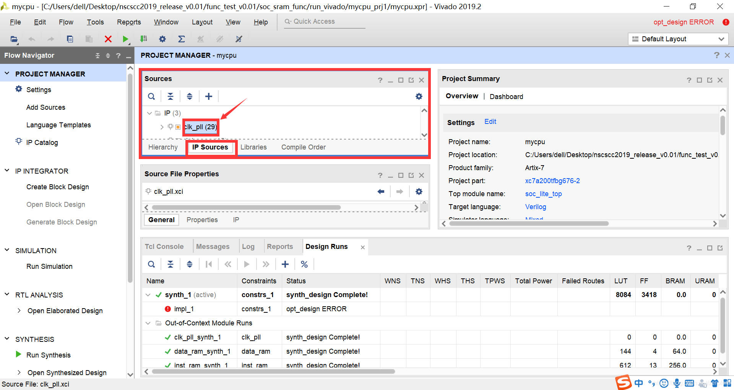Image resolution: width=734 pixels, height=390 pixels.
Task: Click the Edit settings link
Action: coord(490,122)
